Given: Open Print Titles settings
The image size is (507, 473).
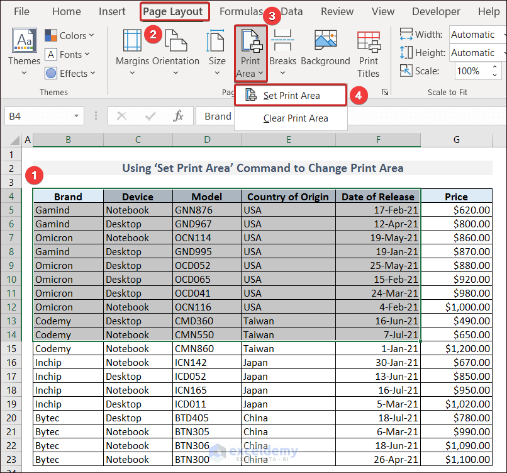Looking at the screenshot, I should (369, 54).
